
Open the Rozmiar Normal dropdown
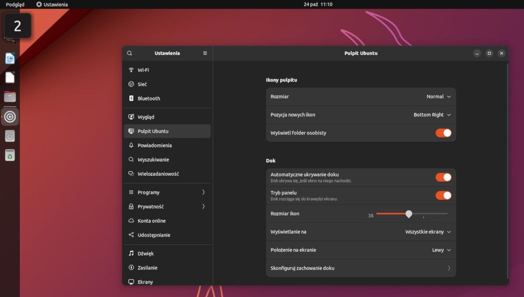point(439,97)
